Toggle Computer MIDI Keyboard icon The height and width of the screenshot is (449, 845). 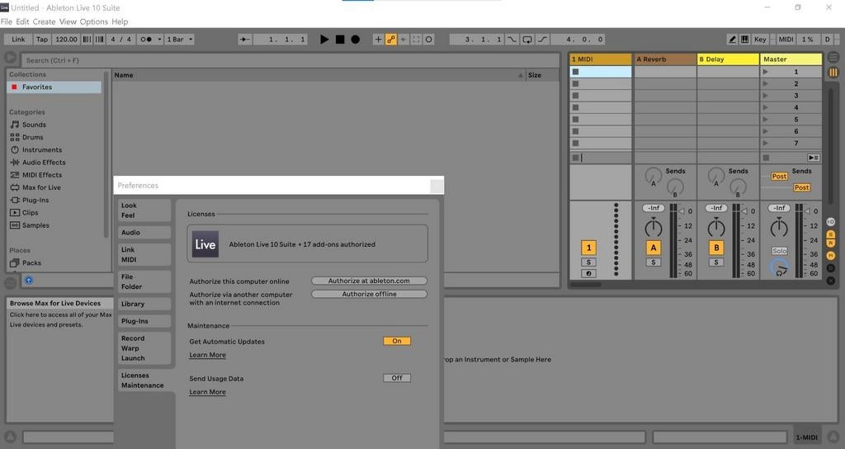pos(744,40)
